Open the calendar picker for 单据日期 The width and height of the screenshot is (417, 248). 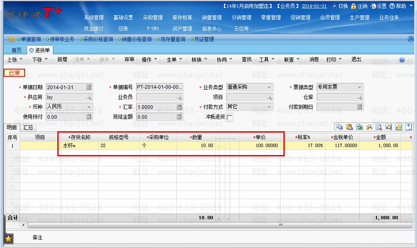click(x=89, y=87)
